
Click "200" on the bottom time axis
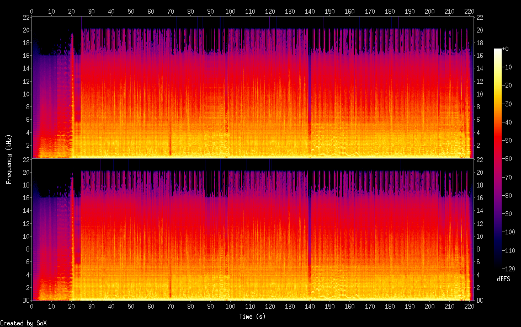(429, 307)
